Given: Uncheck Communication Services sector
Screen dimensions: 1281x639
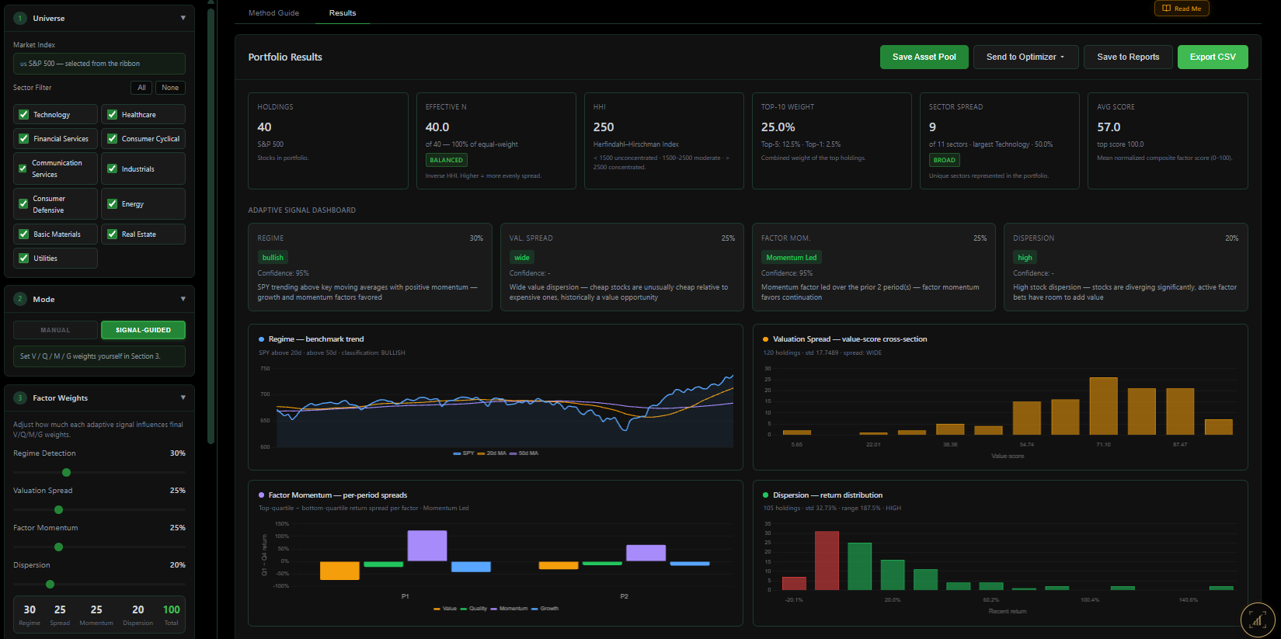Looking at the screenshot, I should coord(24,168).
